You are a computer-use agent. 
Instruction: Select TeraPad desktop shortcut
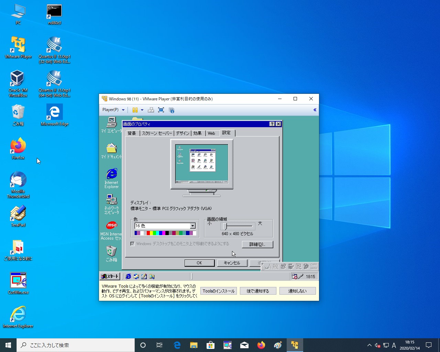point(18,216)
